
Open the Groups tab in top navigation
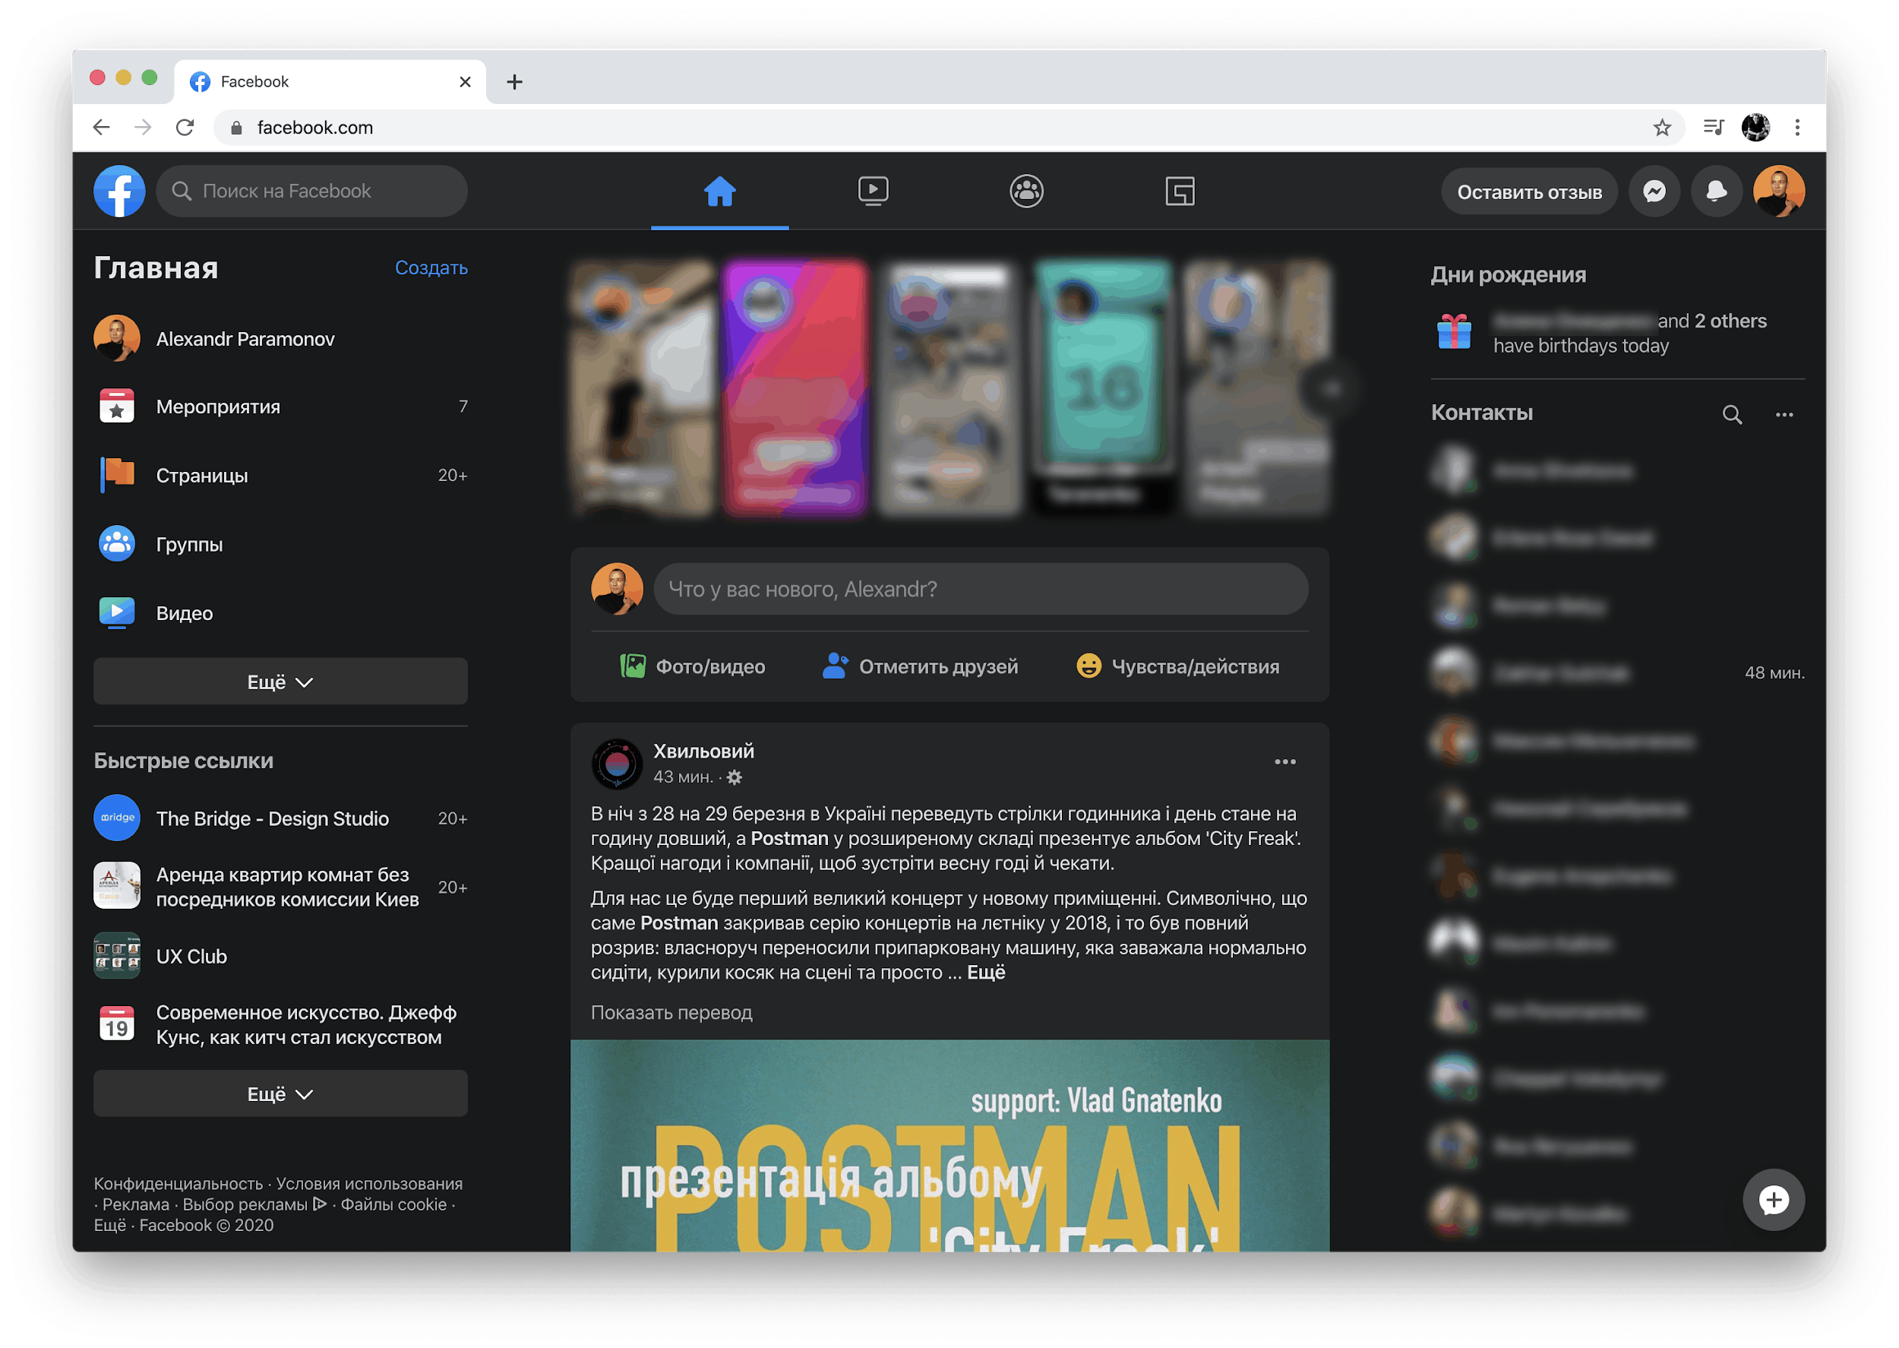click(x=1026, y=191)
